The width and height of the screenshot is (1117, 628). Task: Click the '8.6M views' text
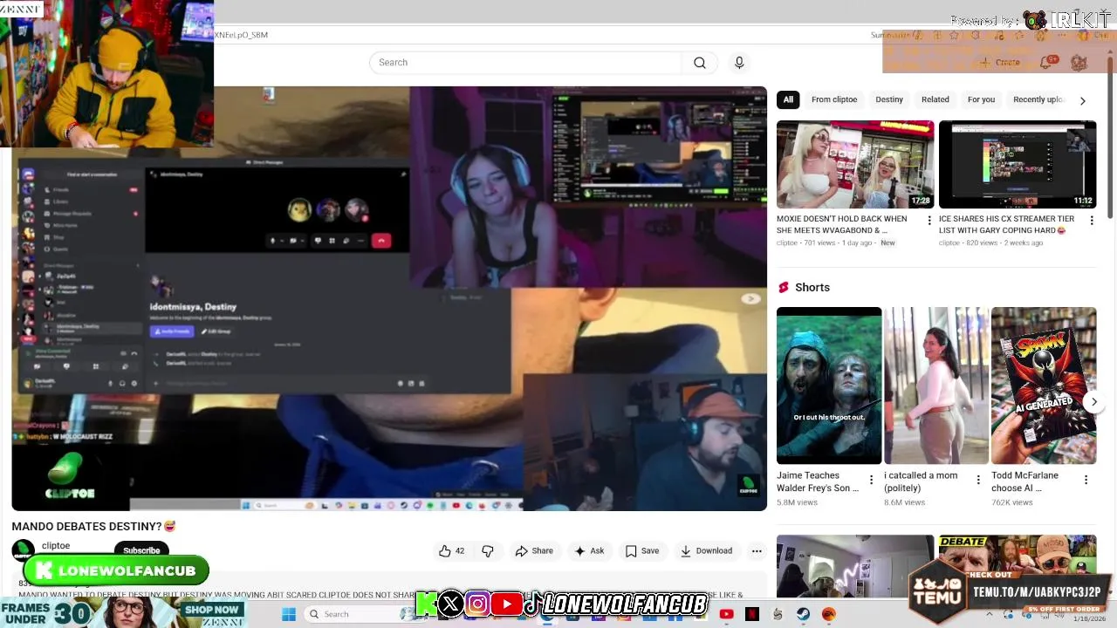(904, 502)
